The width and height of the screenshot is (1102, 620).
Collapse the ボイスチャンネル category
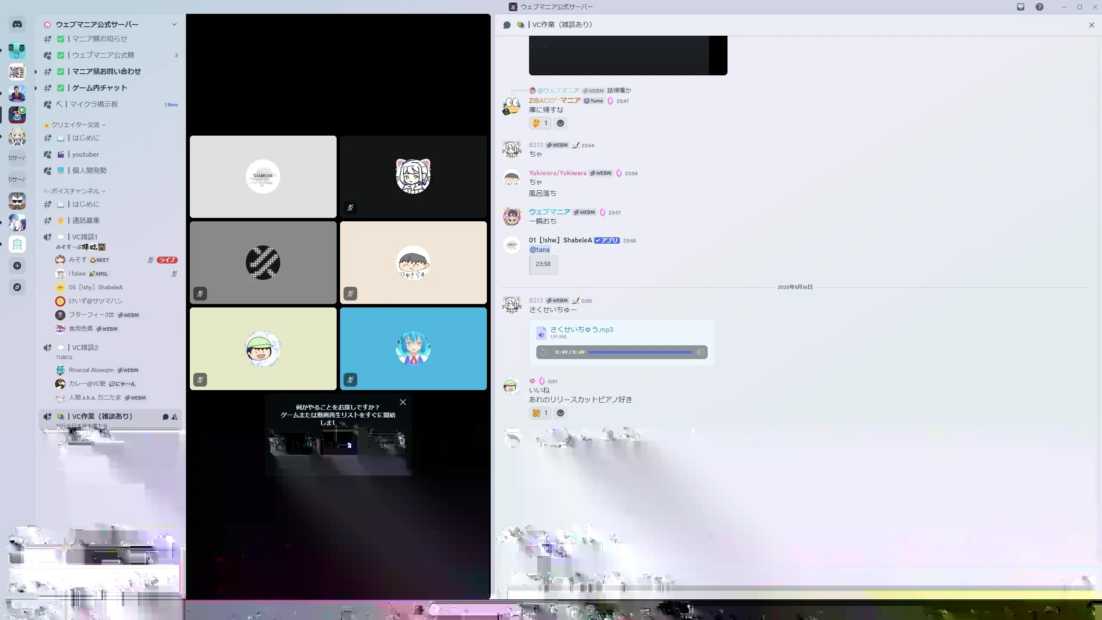click(x=75, y=191)
